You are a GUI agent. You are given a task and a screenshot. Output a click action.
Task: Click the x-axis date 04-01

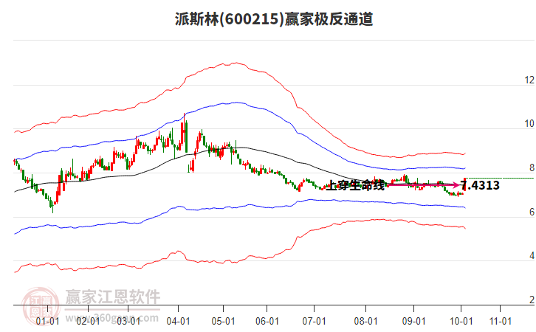tap(178, 321)
